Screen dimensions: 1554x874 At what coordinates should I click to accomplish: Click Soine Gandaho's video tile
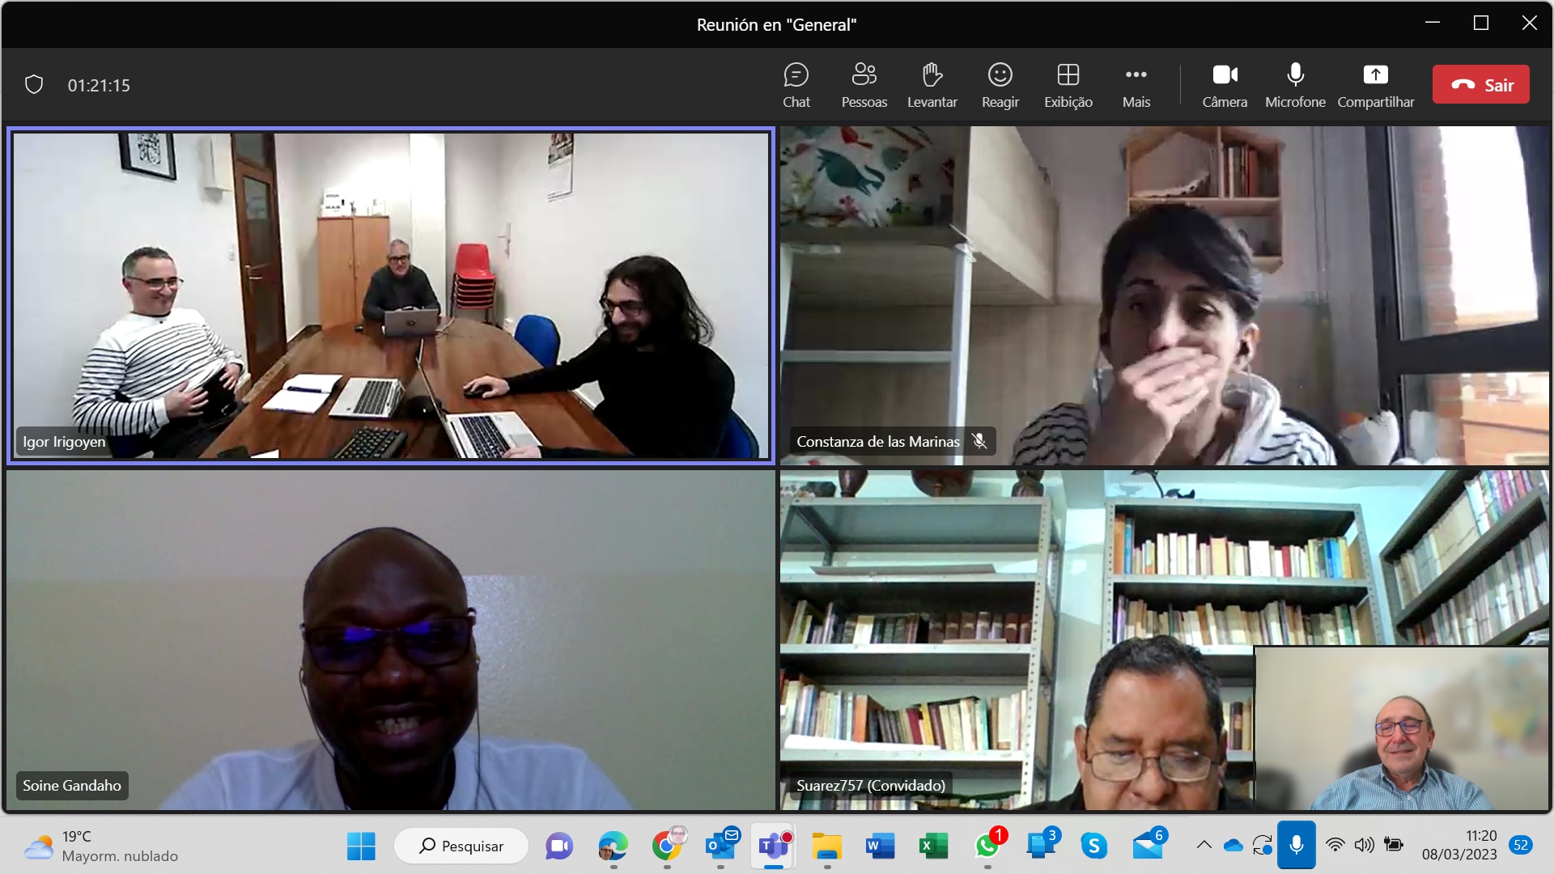391,639
